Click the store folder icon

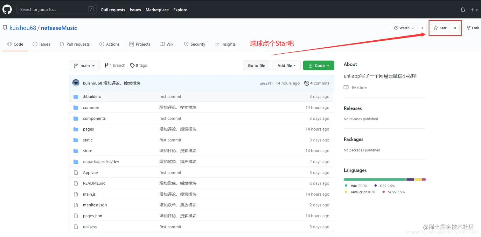(x=76, y=151)
